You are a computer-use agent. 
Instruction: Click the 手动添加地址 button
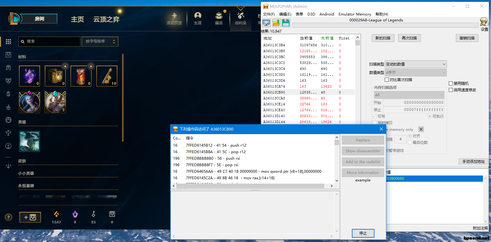474,161
